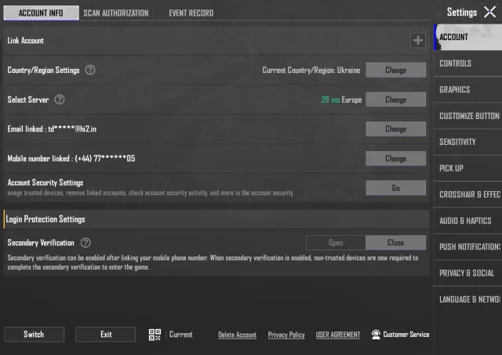
Task: Open the User Agreement link
Action: [338, 335]
